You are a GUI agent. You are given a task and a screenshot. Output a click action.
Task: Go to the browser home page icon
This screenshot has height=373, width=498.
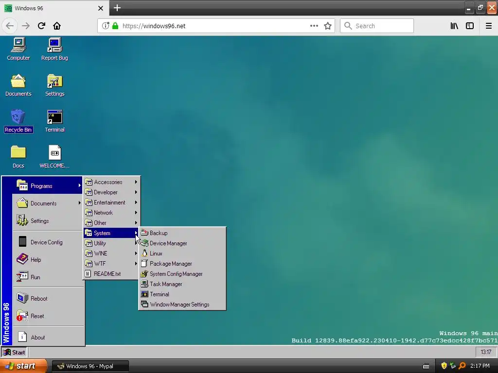[57, 26]
